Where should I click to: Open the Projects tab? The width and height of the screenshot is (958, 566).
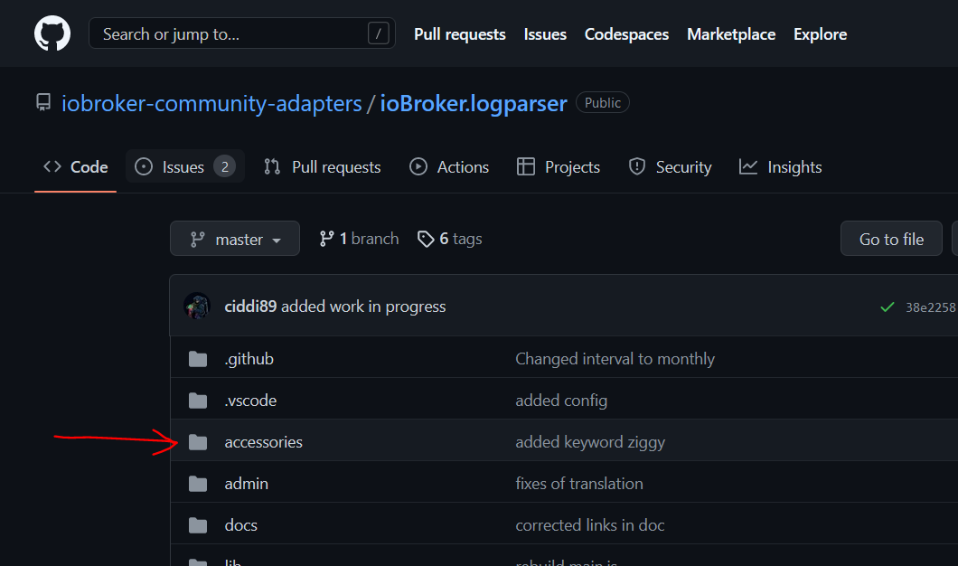(x=559, y=167)
